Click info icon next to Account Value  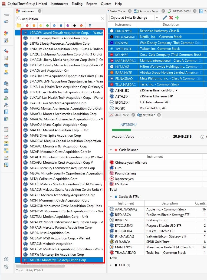click(x=202, y=137)
